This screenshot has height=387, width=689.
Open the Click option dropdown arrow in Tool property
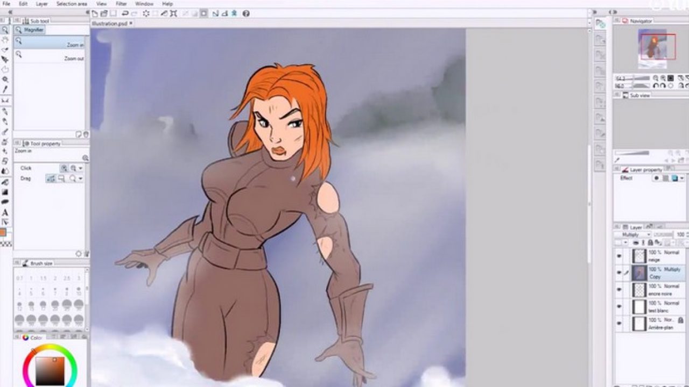(81, 168)
